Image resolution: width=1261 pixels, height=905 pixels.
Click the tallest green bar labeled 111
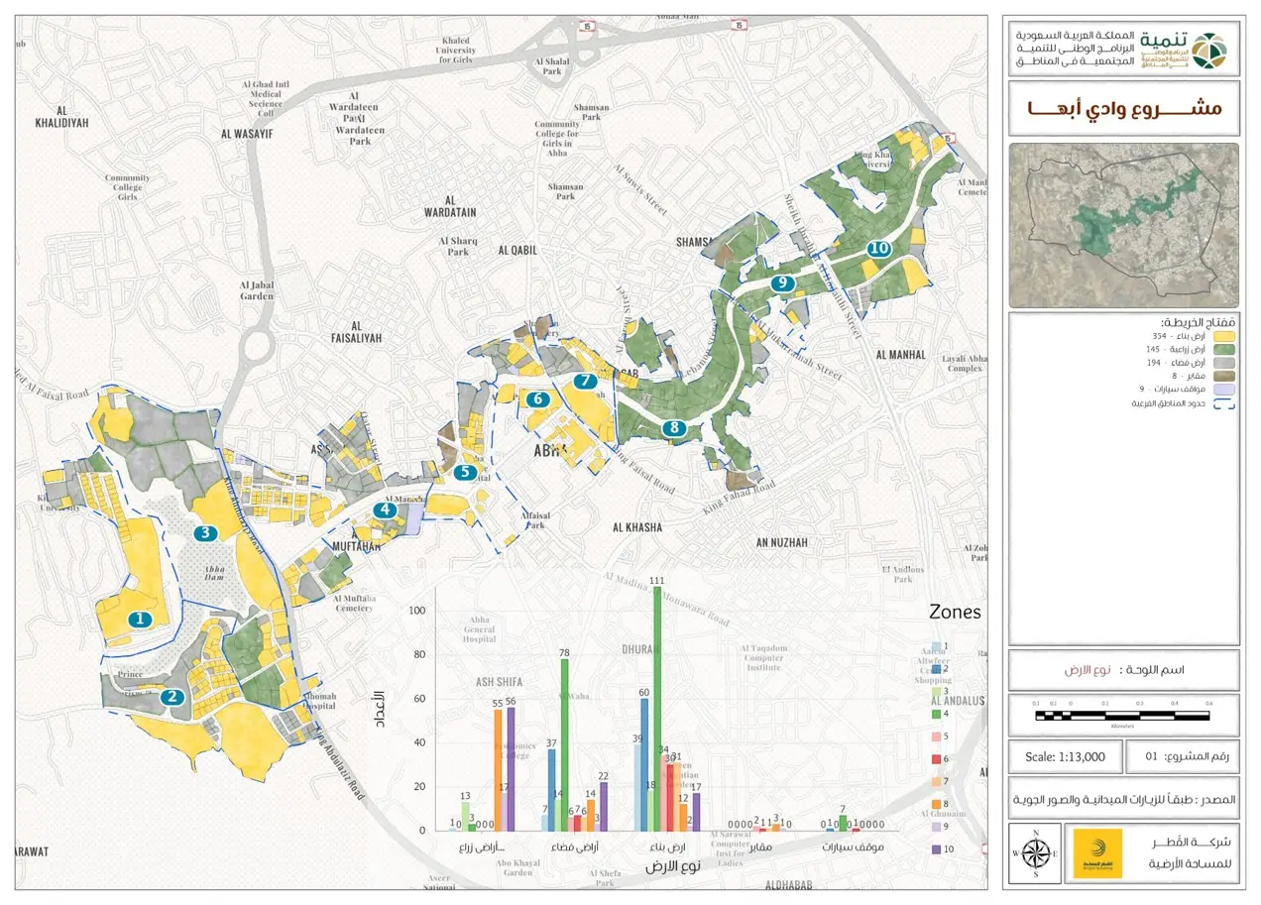click(x=656, y=708)
